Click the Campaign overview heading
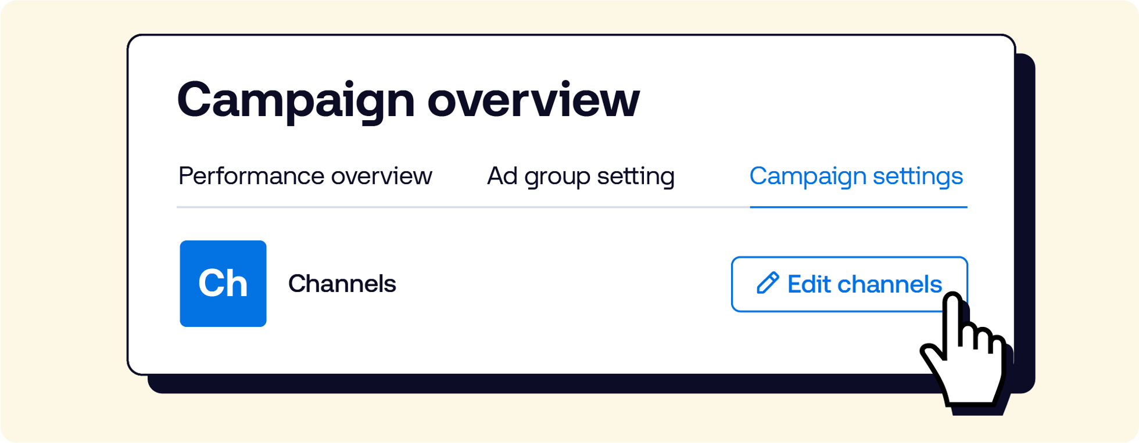Screen dimensions: 1139x443 408,100
